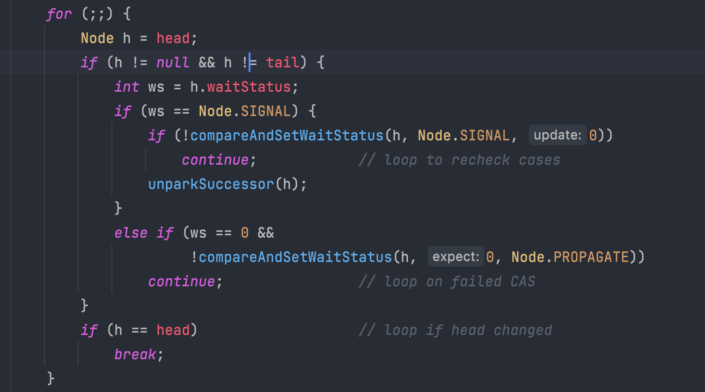Click comment 'loop on failed CAS'
Viewport: 705px width, 392px height.
tap(447, 282)
